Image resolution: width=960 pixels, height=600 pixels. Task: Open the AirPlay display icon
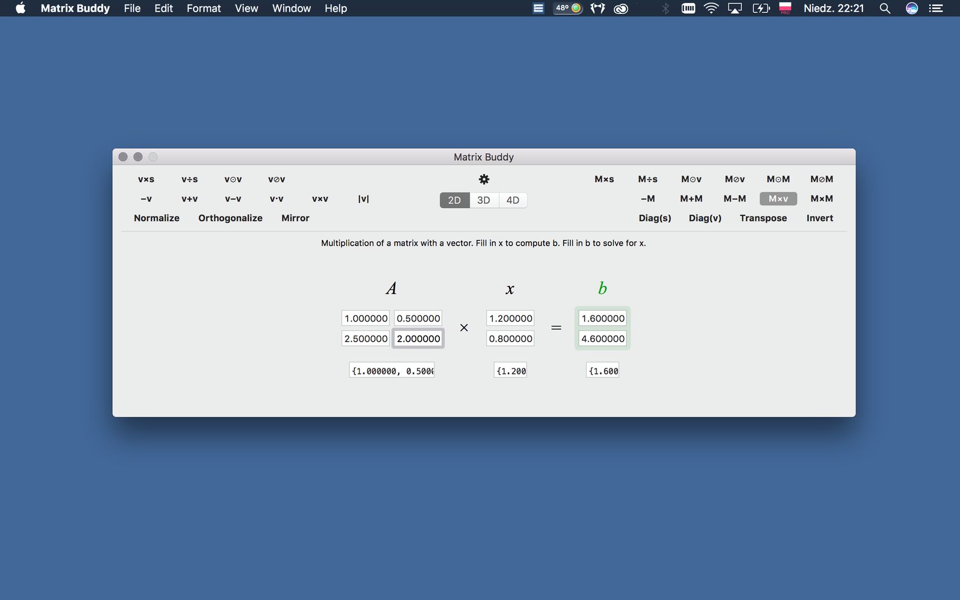click(735, 8)
